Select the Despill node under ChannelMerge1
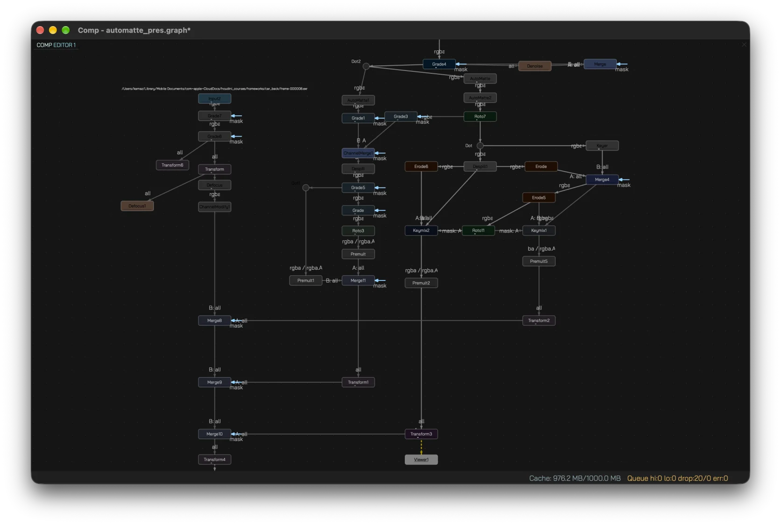The height and width of the screenshot is (525, 781). pyautogui.click(x=358, y=168)
